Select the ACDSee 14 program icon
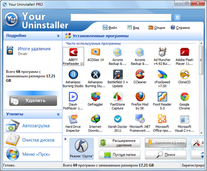The height and width of the screenshot is (171, 207). [95, 52]
